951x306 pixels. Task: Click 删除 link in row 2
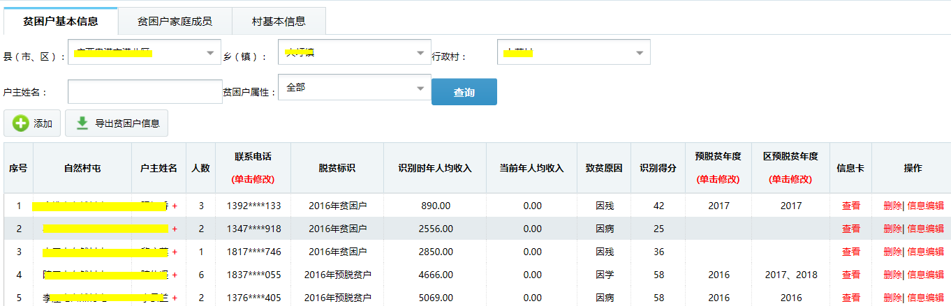point(892,229)
